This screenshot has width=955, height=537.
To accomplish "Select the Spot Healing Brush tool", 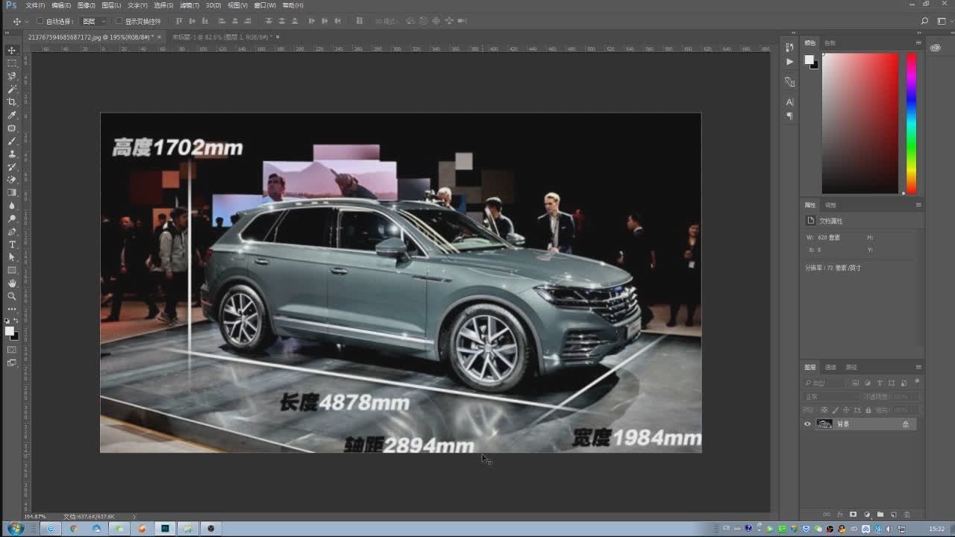I will (x=12, y=128).
